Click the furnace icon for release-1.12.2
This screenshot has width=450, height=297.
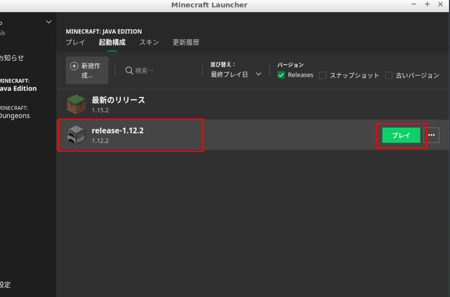[76, 135]
